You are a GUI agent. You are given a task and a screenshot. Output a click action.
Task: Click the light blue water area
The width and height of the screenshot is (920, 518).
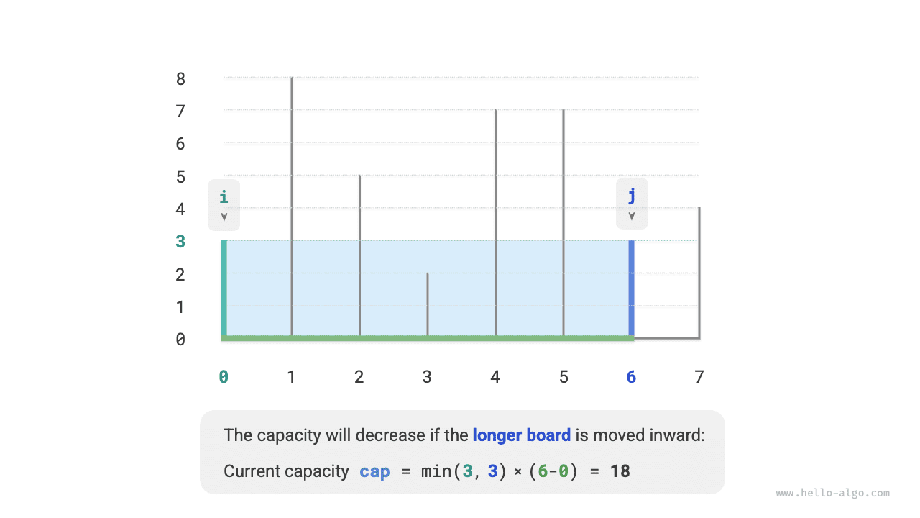click(460, 288)
